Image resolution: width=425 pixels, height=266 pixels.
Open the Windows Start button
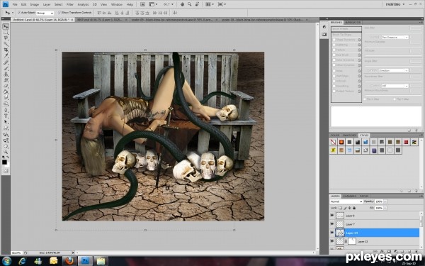point(6,261)
